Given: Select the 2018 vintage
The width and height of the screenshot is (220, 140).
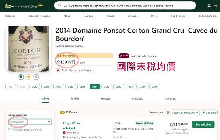Looking at the screenshot, I should tap(47, 87).
